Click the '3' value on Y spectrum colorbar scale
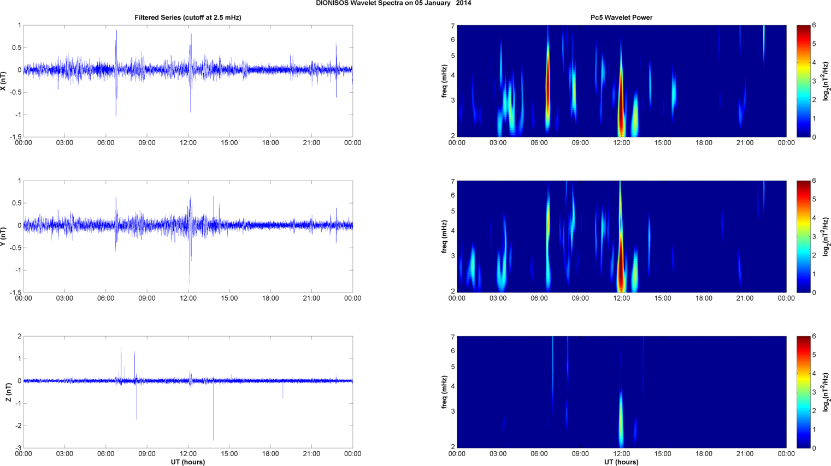The height and width of the screenshot is (466, 831). tap(814, 236)
